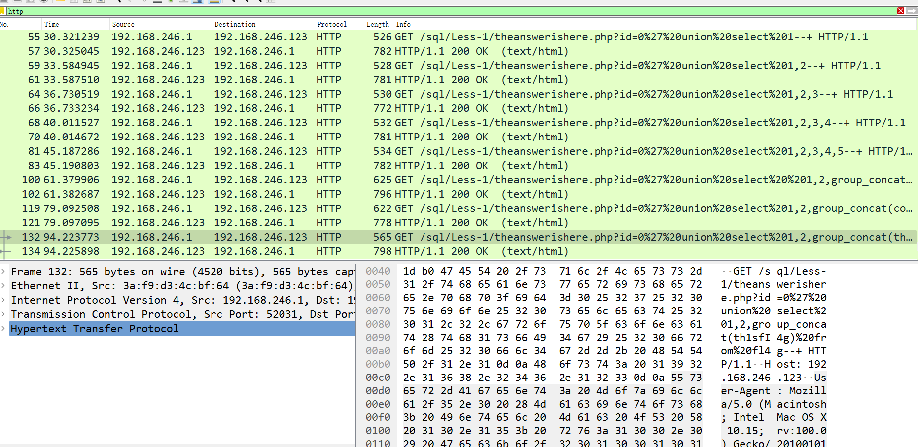Select packet 64 GET select 1,2,3
The height and width of the screenshot is (447, 918).
pos(459,94)
